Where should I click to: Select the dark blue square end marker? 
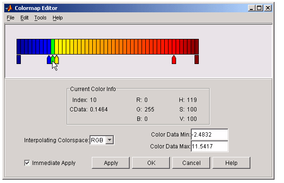tap(18, 59)
